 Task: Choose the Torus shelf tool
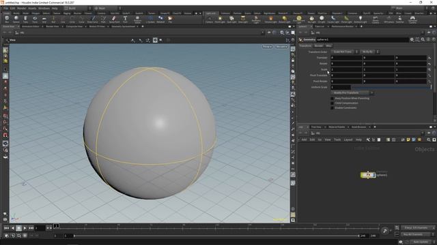tap(35, 19)
